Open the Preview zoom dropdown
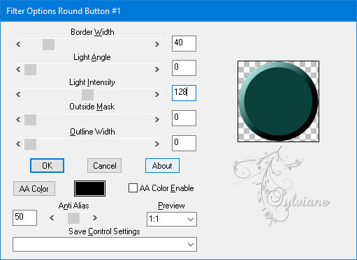 pos(172,219)
